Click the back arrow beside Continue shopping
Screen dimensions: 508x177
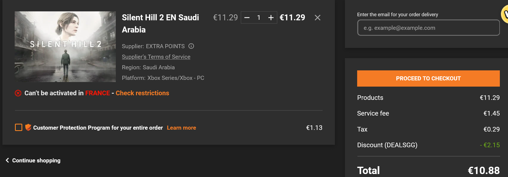(x=7, y=160)
